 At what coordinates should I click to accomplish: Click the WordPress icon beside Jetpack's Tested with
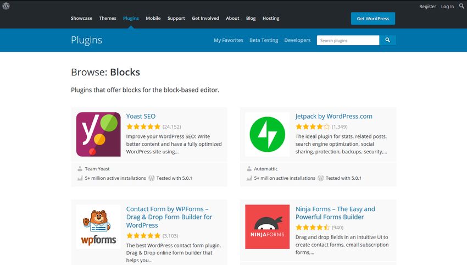[x=321, y=178]
